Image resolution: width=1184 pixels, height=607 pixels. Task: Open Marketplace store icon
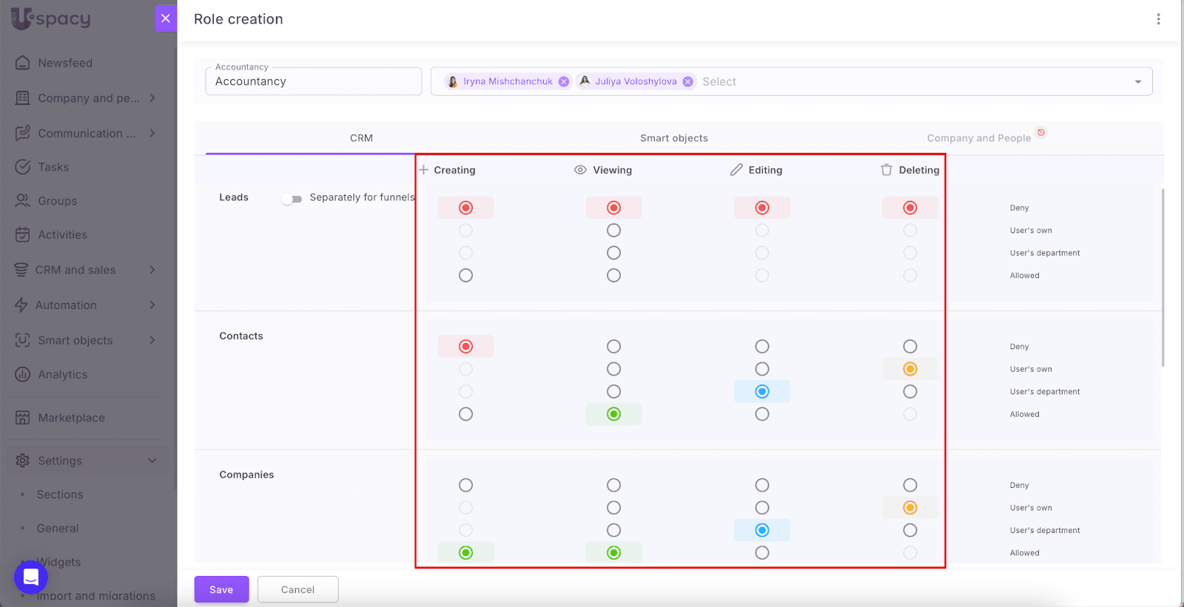coord(23,418)
